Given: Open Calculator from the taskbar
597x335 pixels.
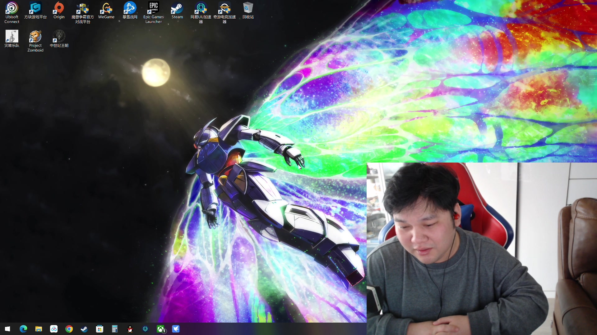Looking at the screenshot, I should point(115,329).
